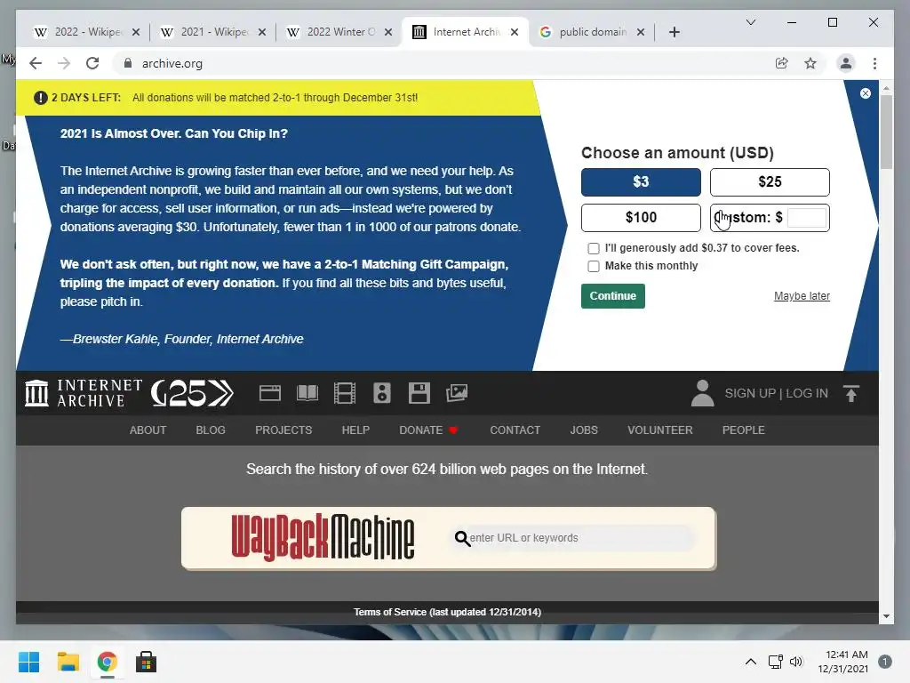Show hidden icons in the system tray

pyautogui.click(x=750, y=662)
